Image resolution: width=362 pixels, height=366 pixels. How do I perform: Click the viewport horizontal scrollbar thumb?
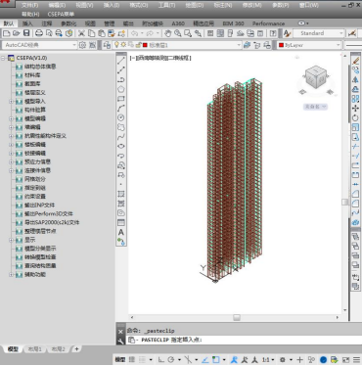click(x=237, y=317)
